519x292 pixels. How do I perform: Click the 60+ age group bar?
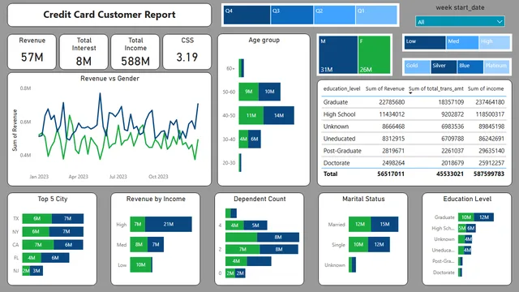pos(242,68)
